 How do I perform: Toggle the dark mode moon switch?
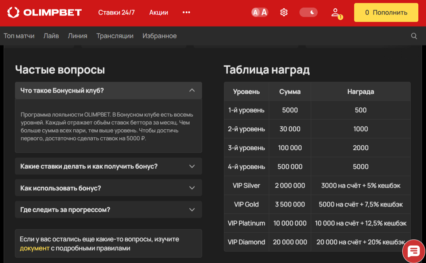click(x=308, y=12)
